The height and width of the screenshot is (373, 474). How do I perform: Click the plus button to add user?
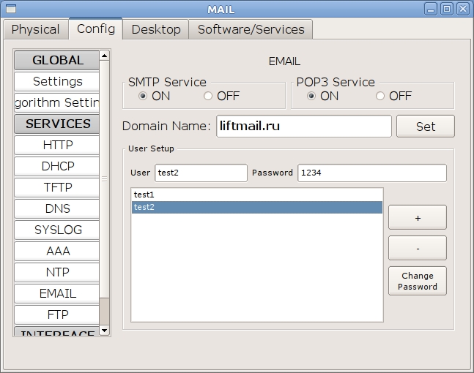(417, 218)
